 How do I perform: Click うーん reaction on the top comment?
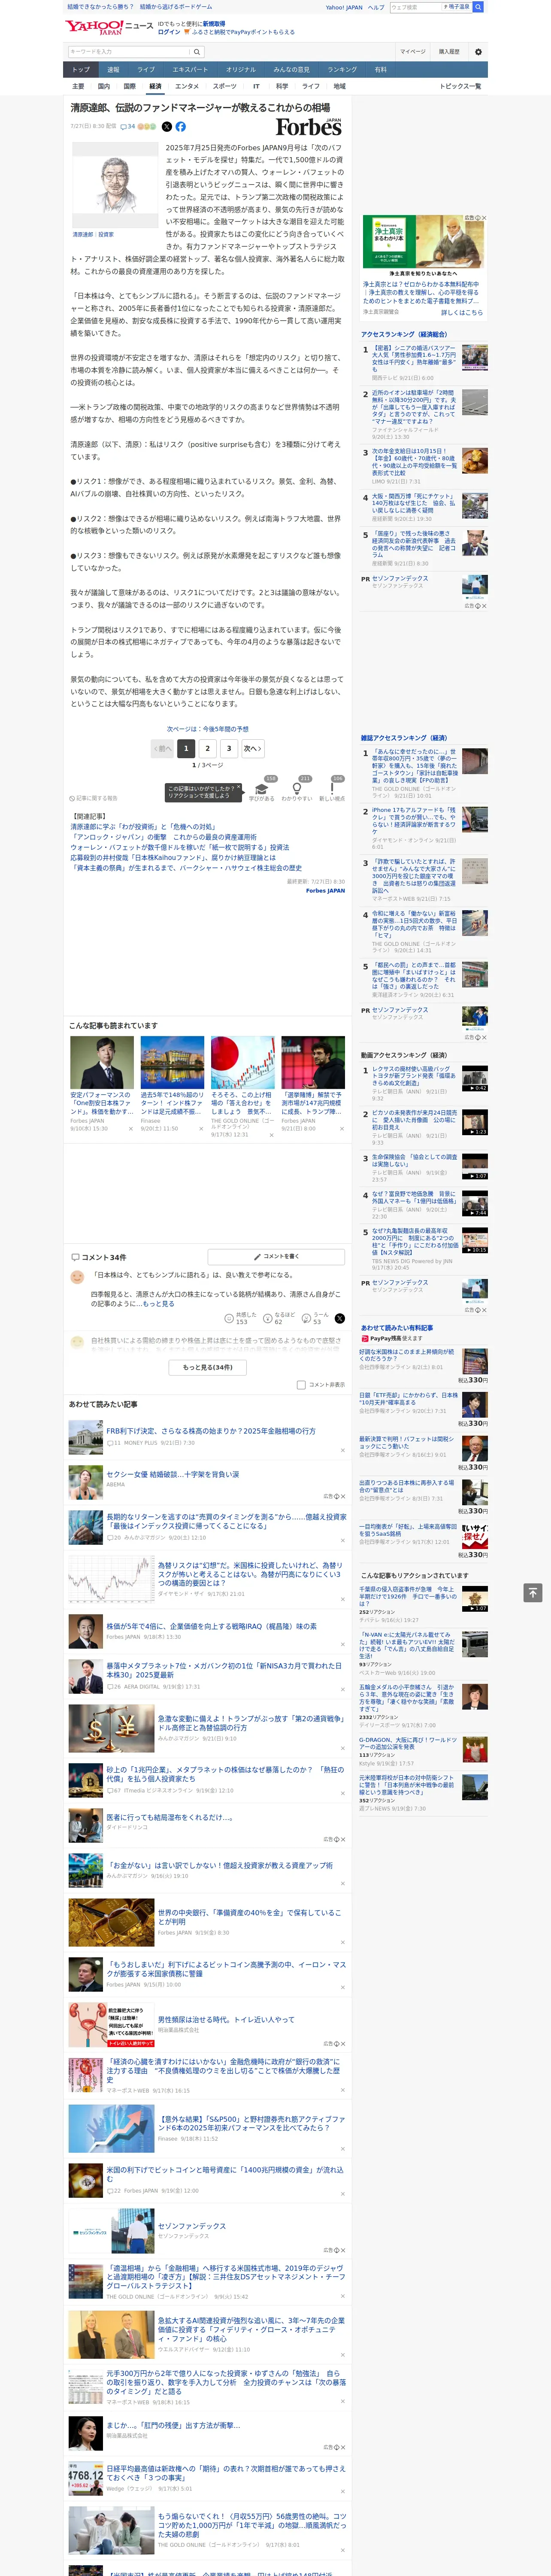[x=314, y=1319]
